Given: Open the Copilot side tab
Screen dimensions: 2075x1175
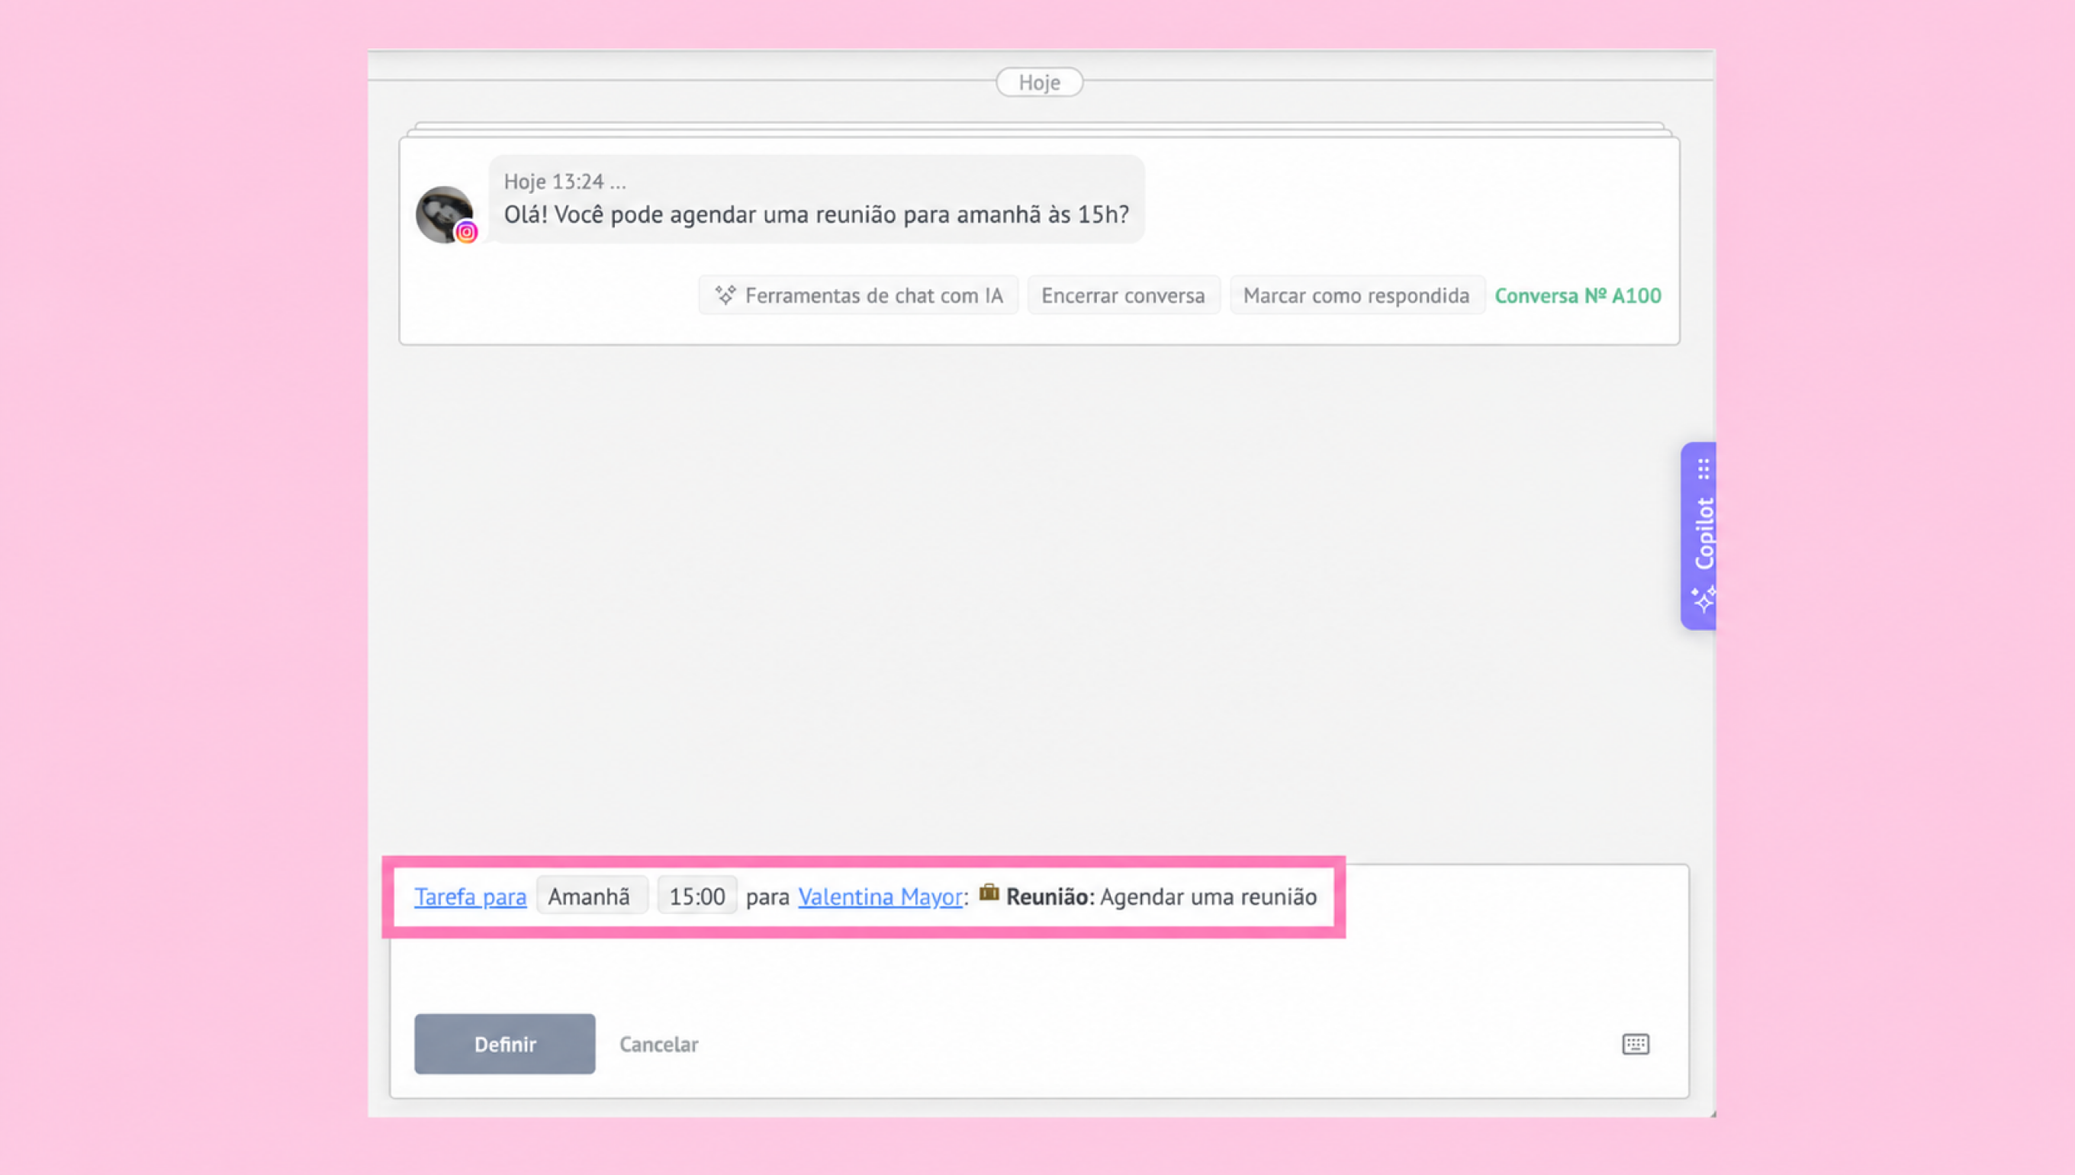Looking at the screenshot, I should [x=1698, y=536].
